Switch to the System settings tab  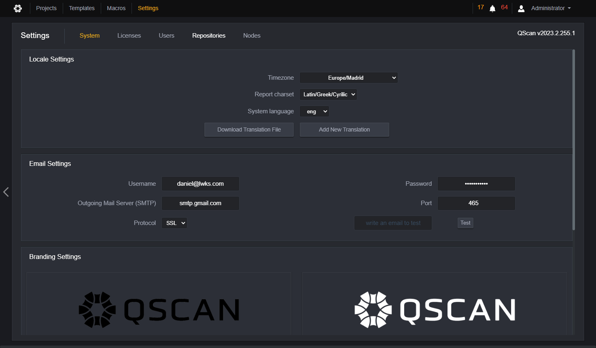(x=89, y=36)
